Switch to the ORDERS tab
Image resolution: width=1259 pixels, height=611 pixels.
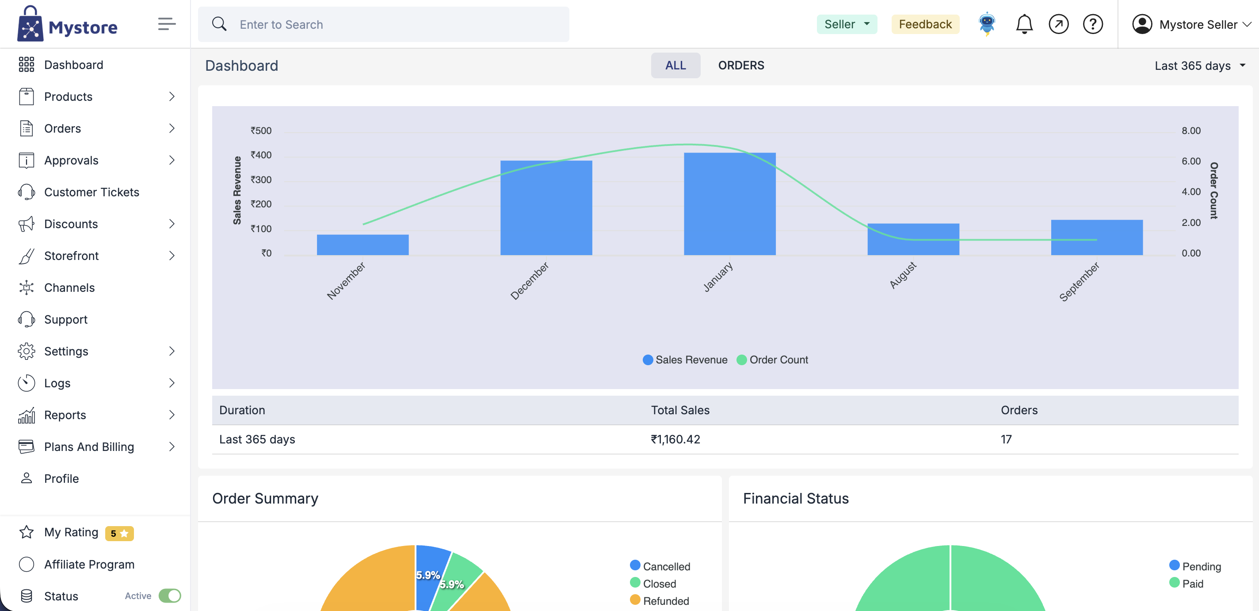[x=740, y=65]
